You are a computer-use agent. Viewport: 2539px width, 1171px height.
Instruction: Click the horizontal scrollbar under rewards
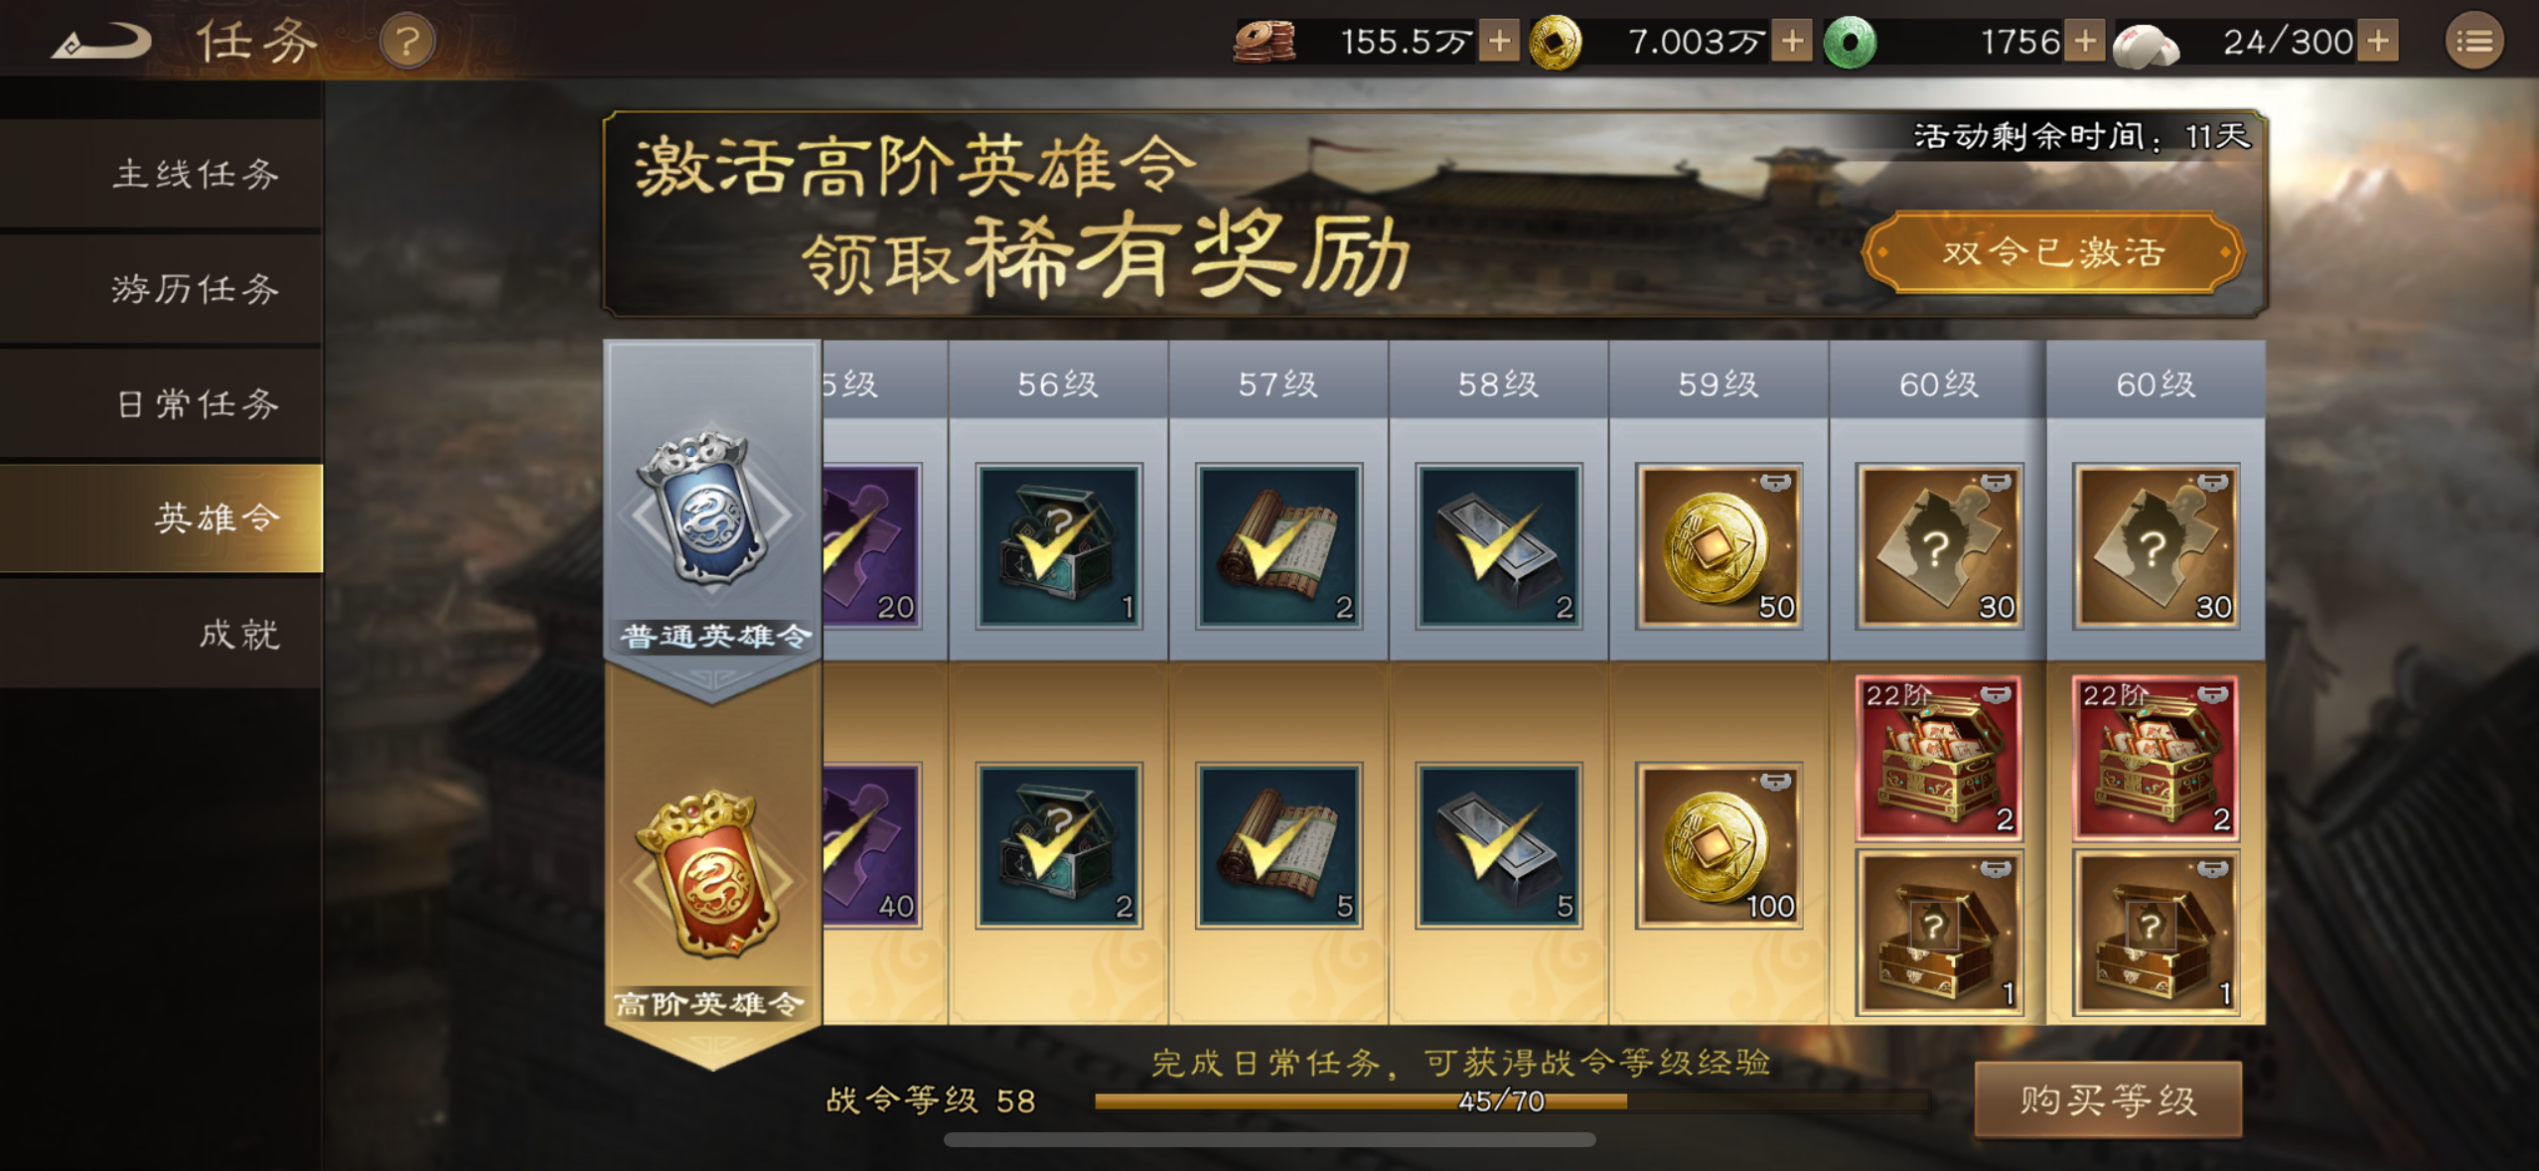(x=1269, y=1140)
